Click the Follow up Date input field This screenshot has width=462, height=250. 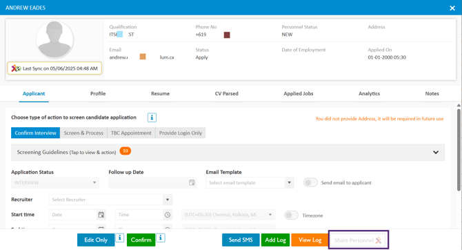[152, 183]
